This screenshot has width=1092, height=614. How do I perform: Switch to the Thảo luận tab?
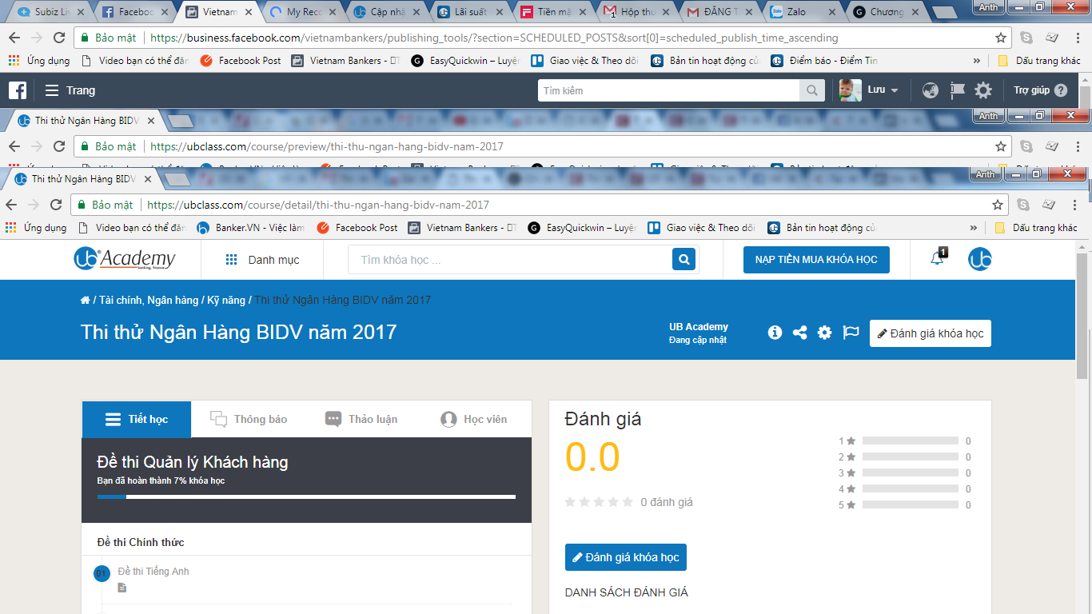click(x=361, y=419)
